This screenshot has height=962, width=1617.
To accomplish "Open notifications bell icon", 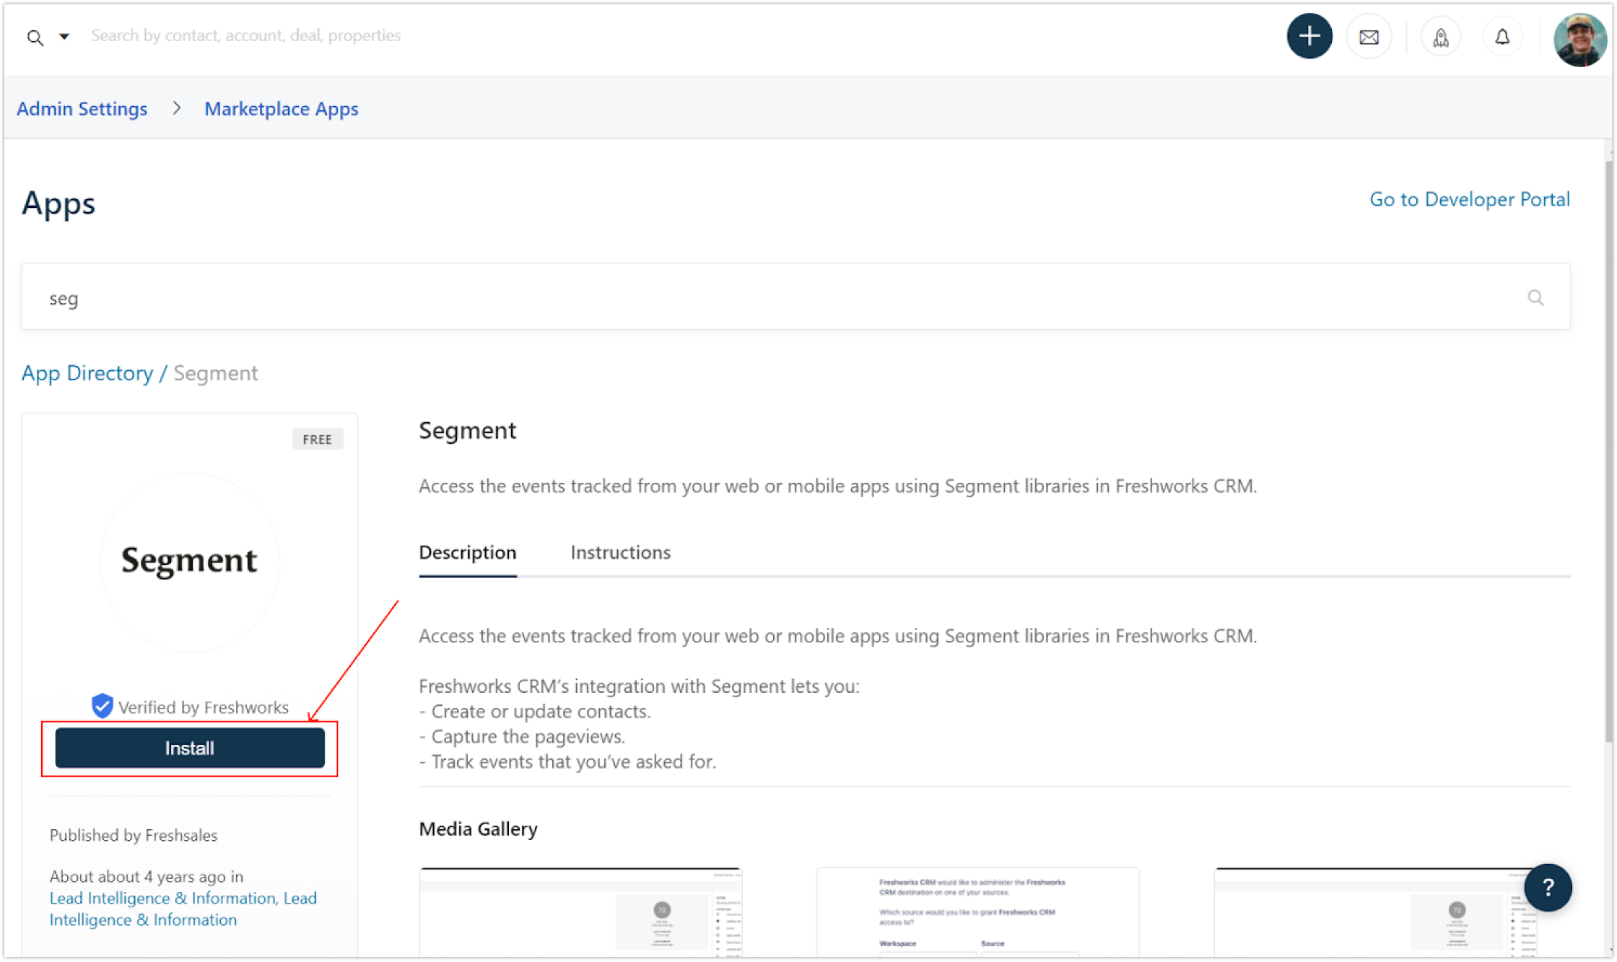I will [x=1502, y=37].
